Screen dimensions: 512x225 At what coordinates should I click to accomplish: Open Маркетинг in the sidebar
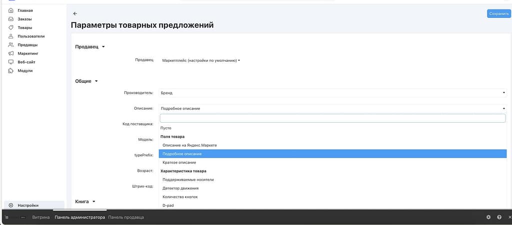(x=28, y=53)
